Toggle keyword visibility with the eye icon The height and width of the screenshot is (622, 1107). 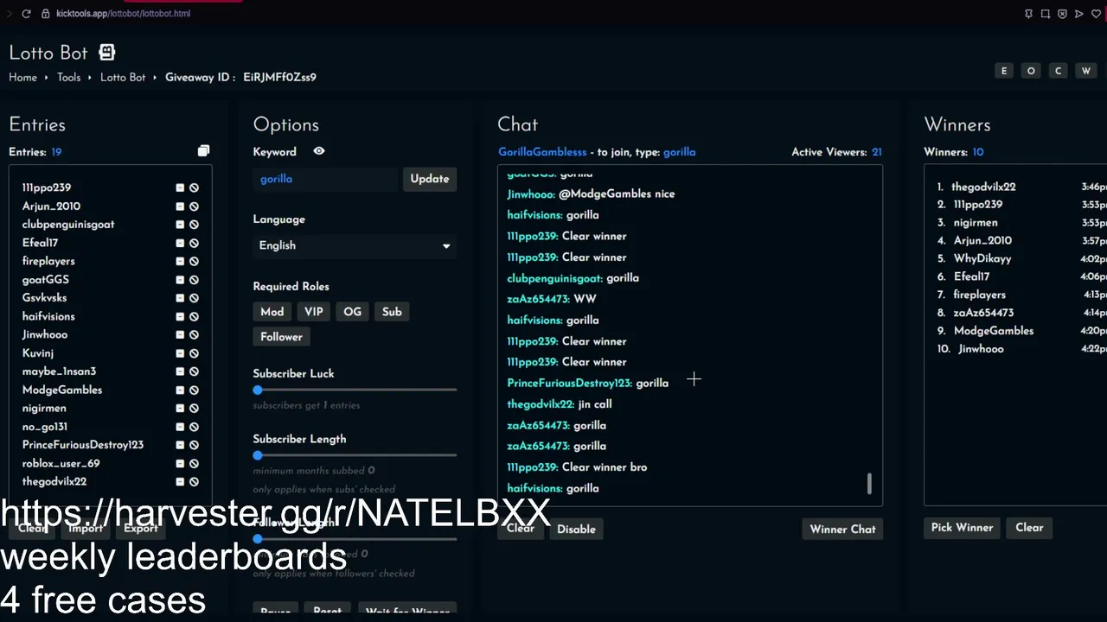[318, 151]
